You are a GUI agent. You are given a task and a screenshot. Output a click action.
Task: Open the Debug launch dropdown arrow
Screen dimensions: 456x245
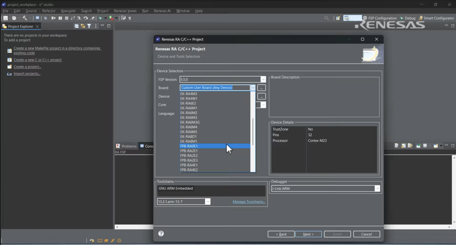coord(105,18)
